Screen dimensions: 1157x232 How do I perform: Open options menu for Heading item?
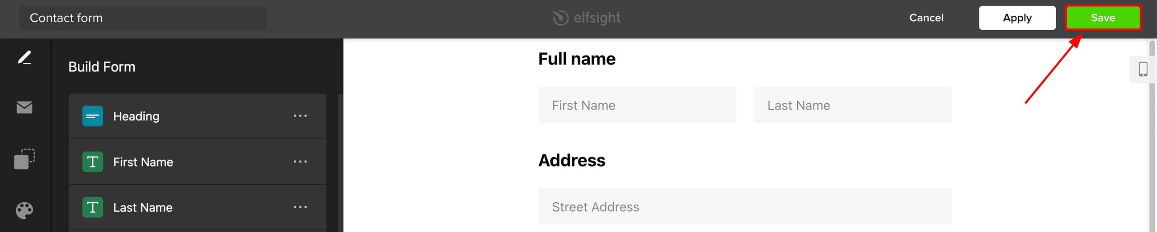300,116
